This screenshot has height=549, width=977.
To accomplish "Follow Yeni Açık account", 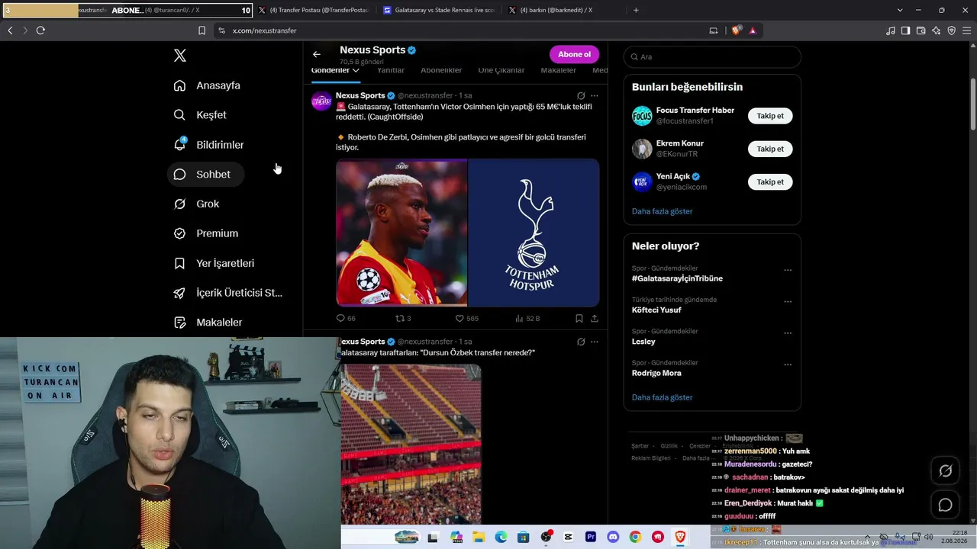I will (770, 182).
